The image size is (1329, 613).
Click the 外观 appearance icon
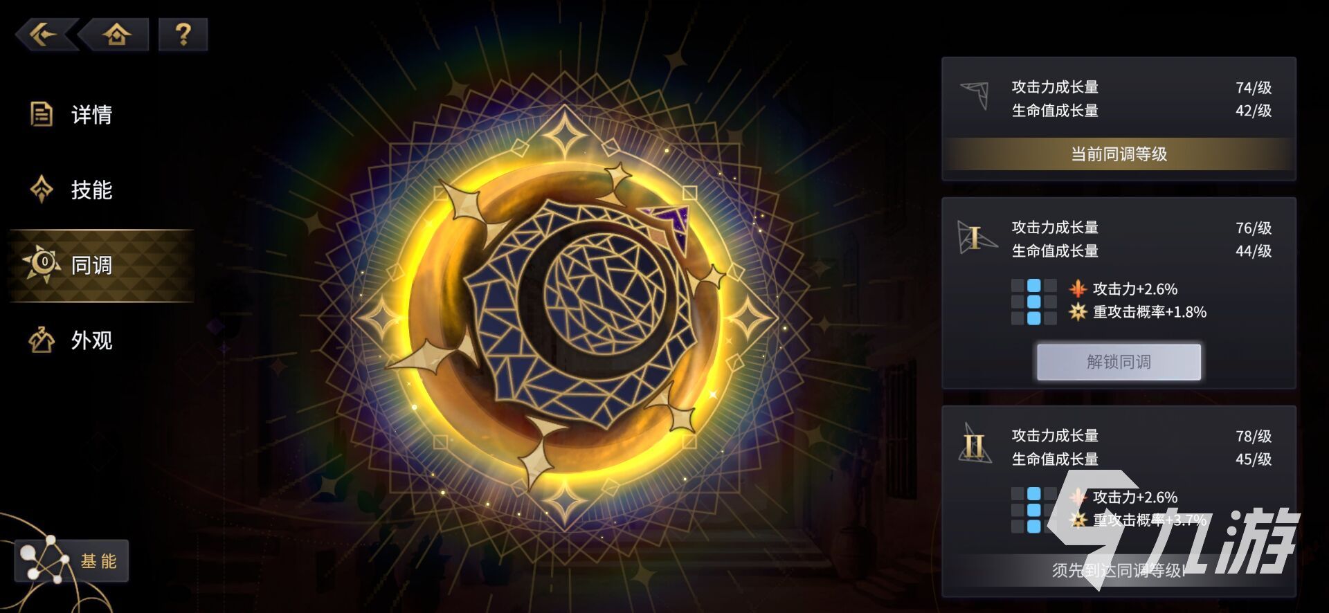point(42,340)
